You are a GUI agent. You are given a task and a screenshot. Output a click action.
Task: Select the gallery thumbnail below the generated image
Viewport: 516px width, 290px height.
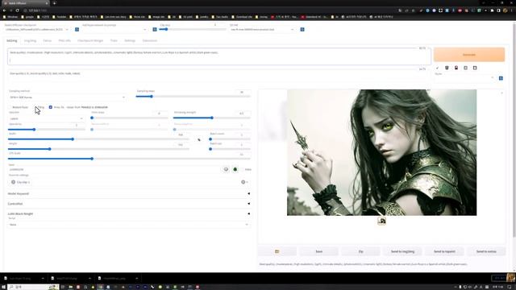click(x=381, y=221)
